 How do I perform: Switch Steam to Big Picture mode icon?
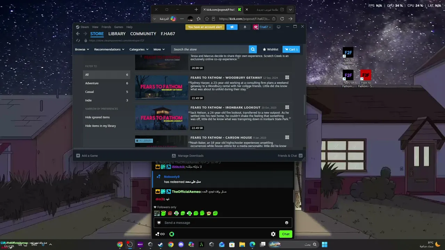click(278, 27)
